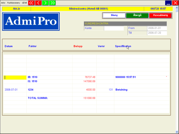Minimize the AdmiPro window

click(169, 3)
